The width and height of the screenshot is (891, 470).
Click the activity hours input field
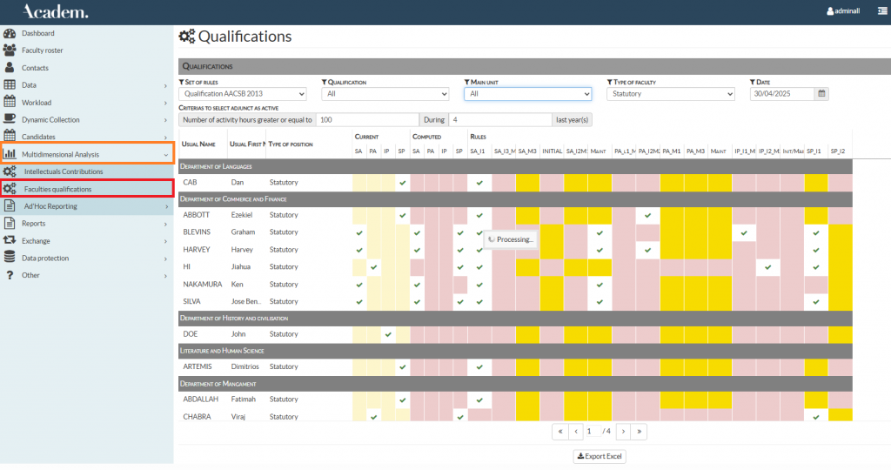click(367, 119)
